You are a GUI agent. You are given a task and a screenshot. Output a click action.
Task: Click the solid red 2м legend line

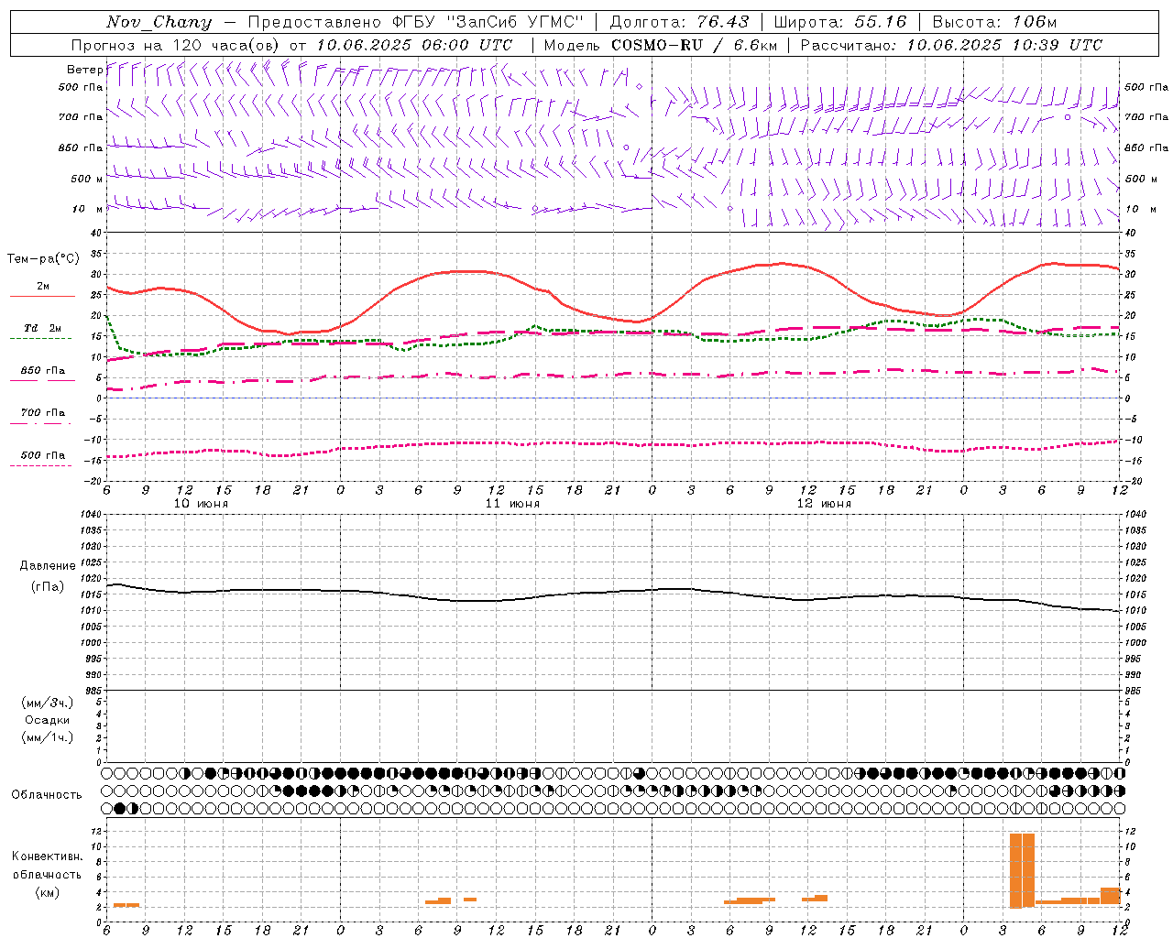click(42, 296)
